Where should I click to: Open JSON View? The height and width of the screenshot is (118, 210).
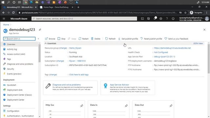pos(198,43)
